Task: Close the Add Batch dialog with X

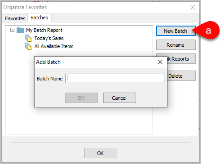Action: pos(160,62)
